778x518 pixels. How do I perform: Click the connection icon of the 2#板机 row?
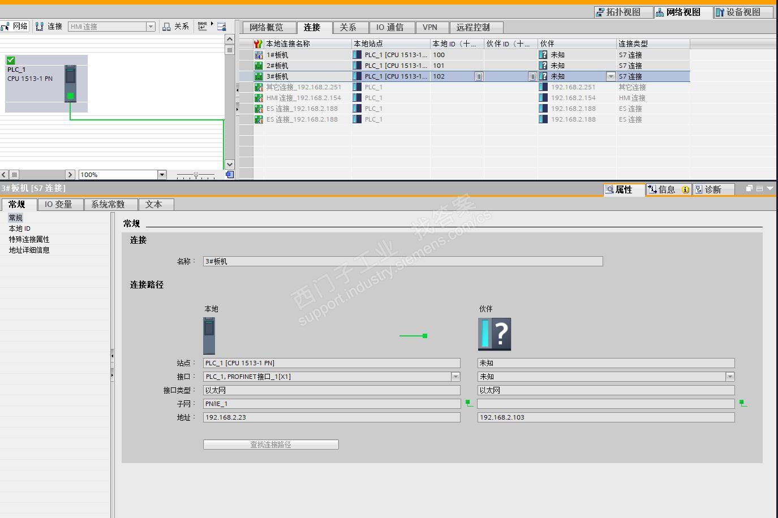[259, 66]
